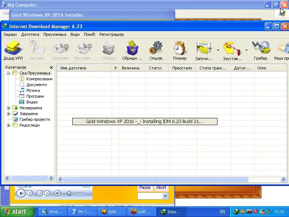This screenshot has width=289, height=217.
Task: Click the media player Play button
Action: [x=21, y=193]
